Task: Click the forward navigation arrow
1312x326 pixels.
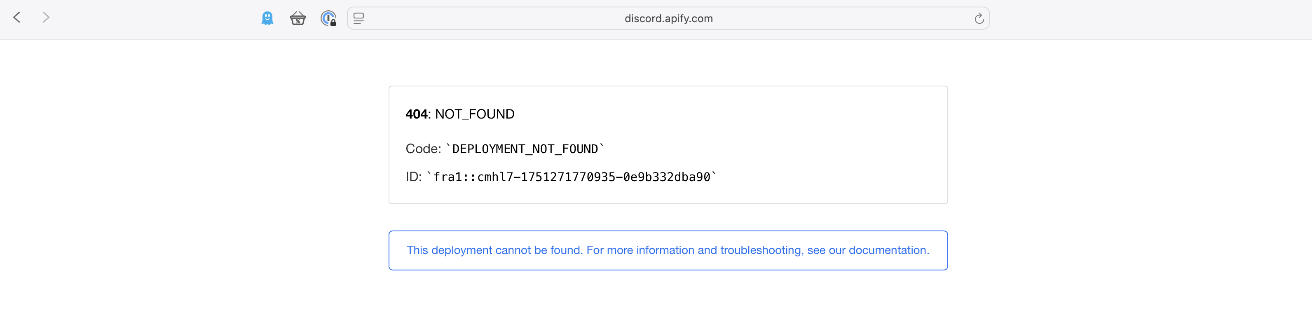Action: (x=46, y=18)
